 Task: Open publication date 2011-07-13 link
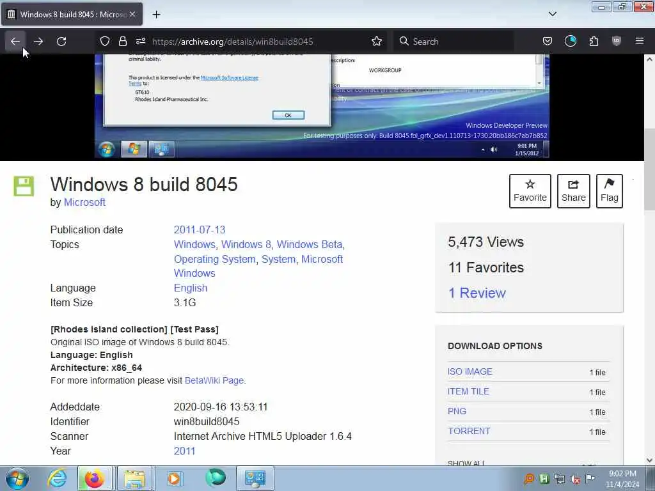(x=200, y=230)
